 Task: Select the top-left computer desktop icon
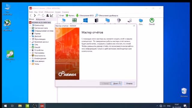[7, 10]
